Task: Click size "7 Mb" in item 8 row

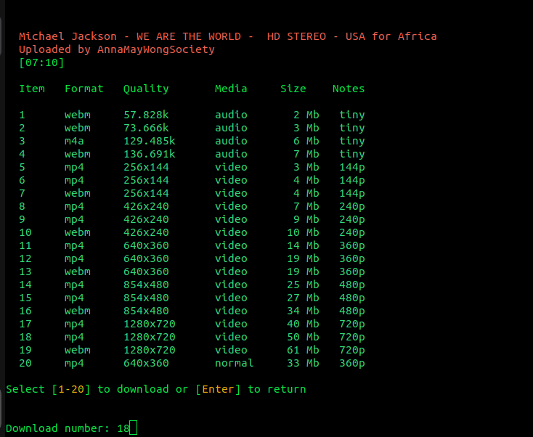Action: click(x=306, y=206)
